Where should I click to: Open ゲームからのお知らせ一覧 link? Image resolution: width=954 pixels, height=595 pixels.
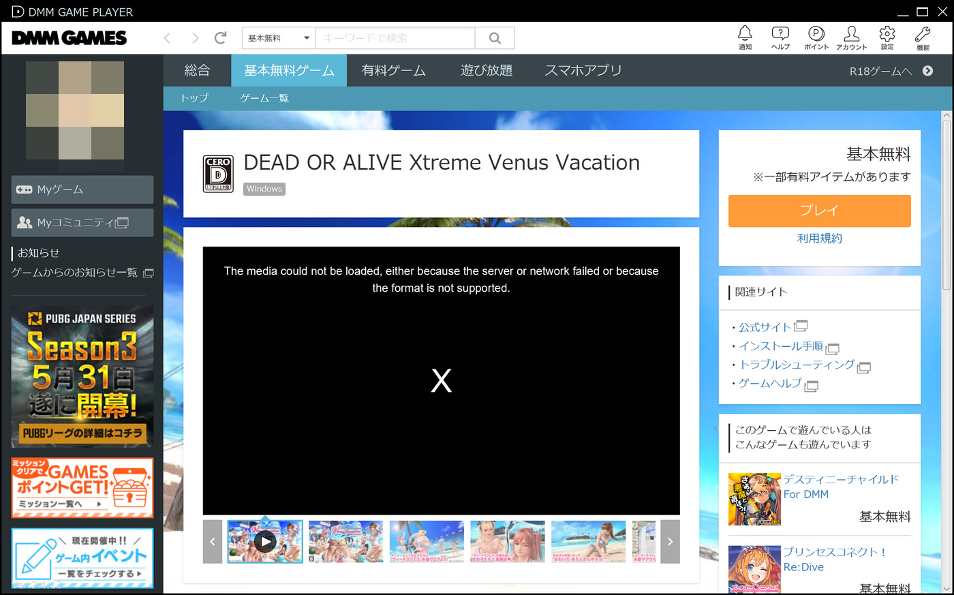[74, 273]
